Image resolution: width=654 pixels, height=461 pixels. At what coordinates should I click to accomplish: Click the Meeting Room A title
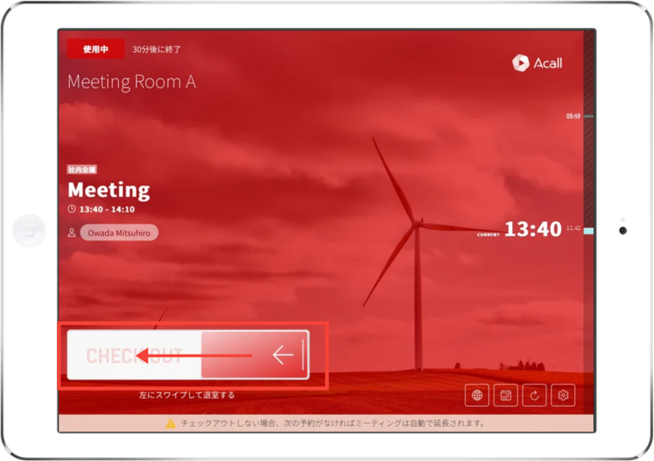(132, 82)
